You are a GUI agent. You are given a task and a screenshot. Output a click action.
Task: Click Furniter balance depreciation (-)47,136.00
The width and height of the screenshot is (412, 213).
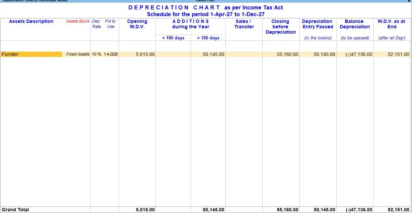pos(359,54)
